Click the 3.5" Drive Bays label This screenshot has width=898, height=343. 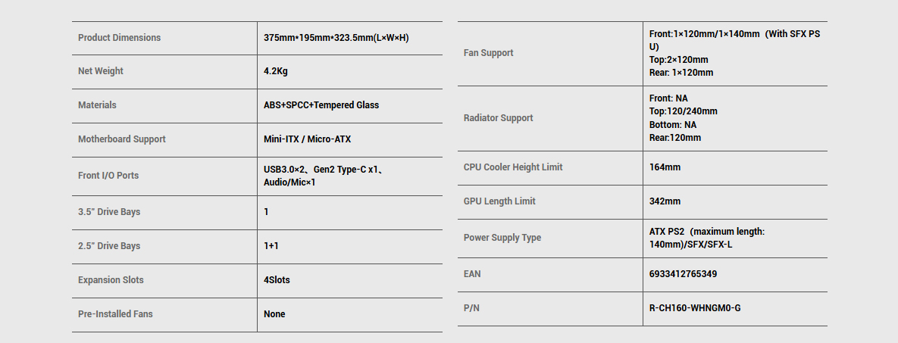[x=109, y=212]
